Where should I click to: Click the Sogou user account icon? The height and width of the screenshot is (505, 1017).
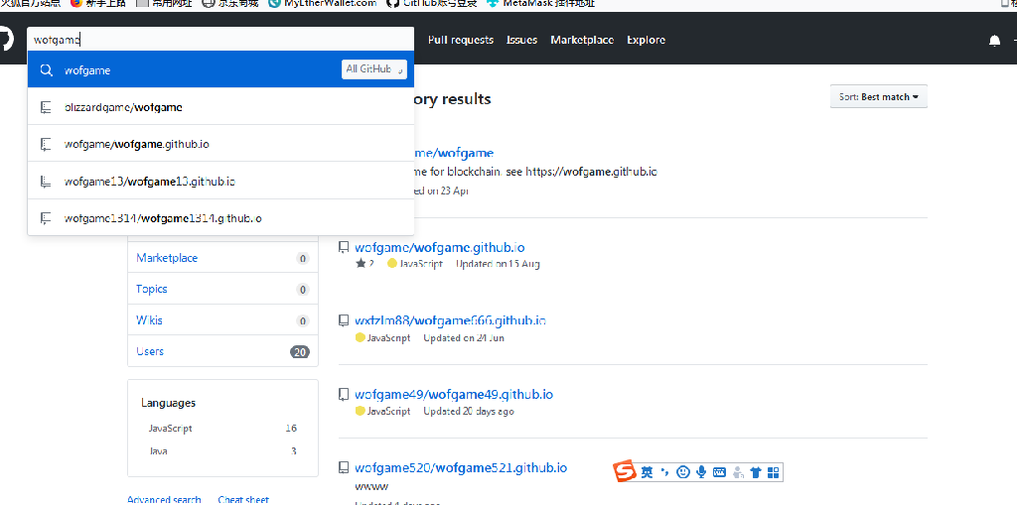tap(738, 472)
